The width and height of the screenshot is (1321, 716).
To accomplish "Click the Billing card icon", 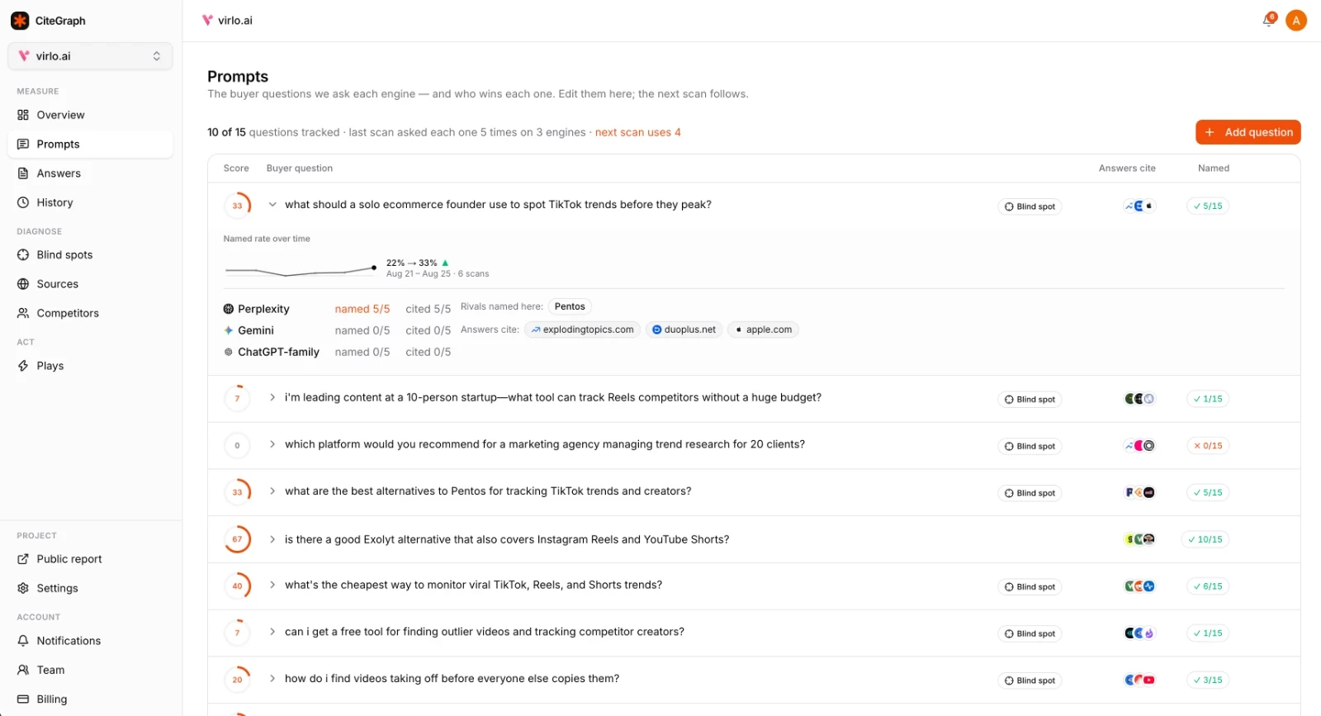I will pyautogui.click(x=23, y=699).
